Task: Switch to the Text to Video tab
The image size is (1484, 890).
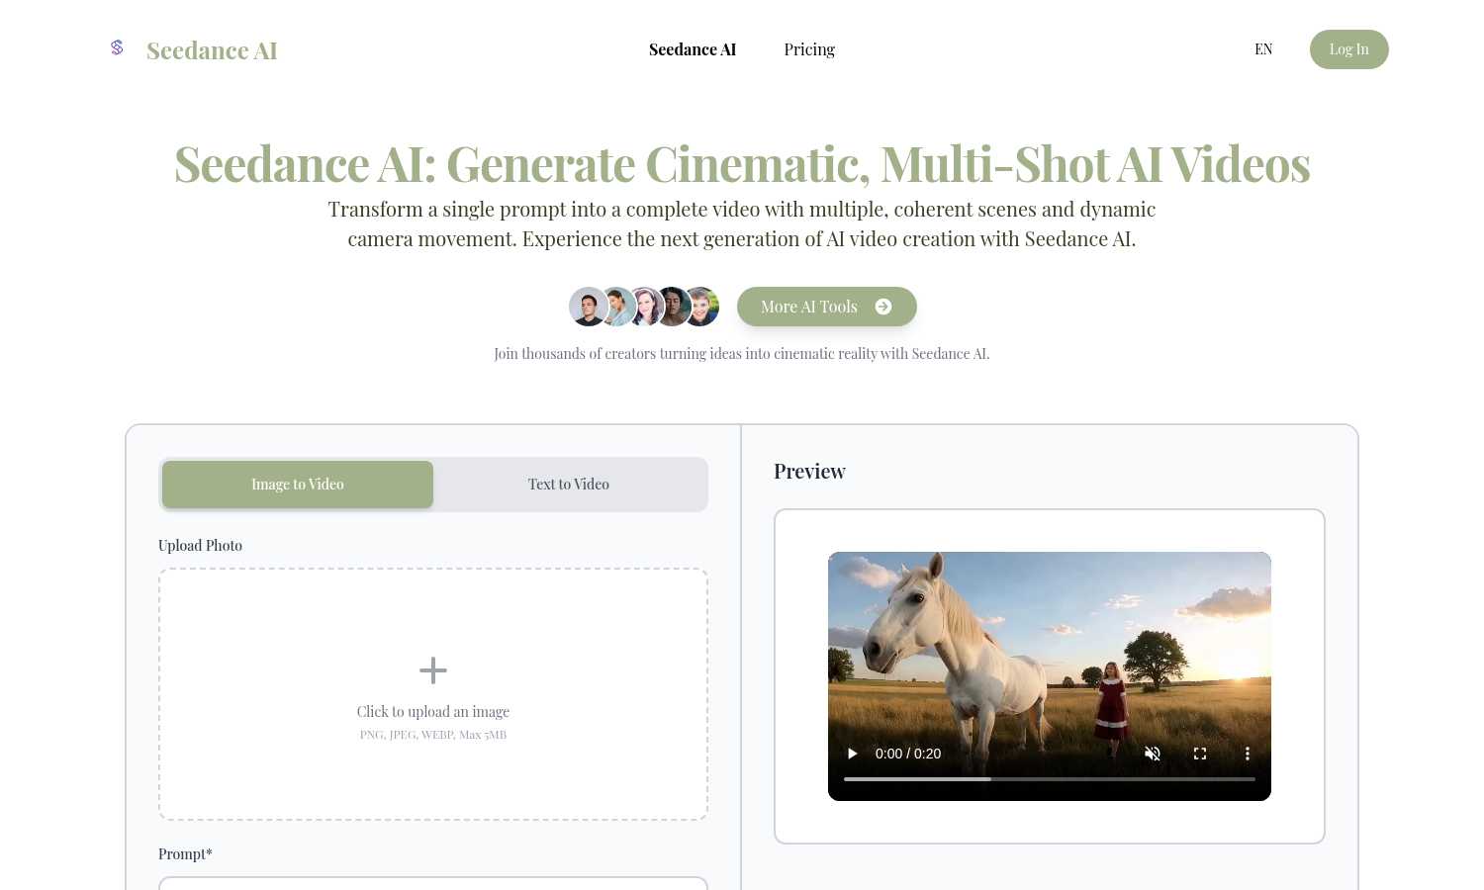Action: (x=569, y=485)
